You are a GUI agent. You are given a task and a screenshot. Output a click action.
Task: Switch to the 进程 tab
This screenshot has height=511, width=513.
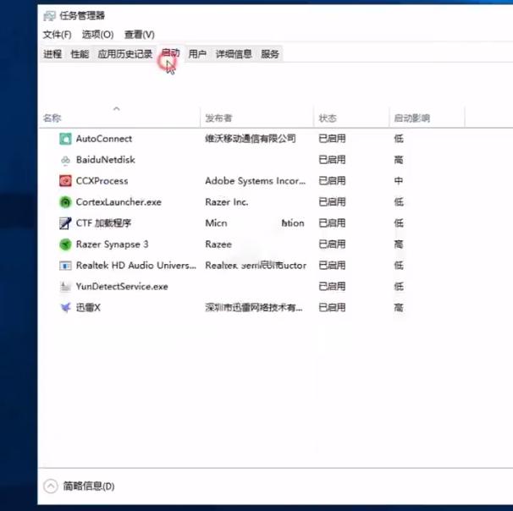click(52, 54)
